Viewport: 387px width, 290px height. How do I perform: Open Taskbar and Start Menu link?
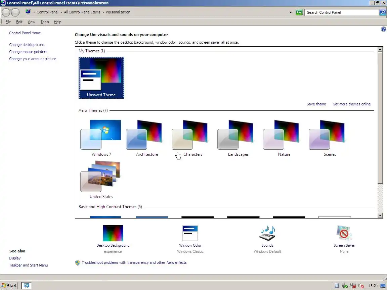tap(29, 265)
